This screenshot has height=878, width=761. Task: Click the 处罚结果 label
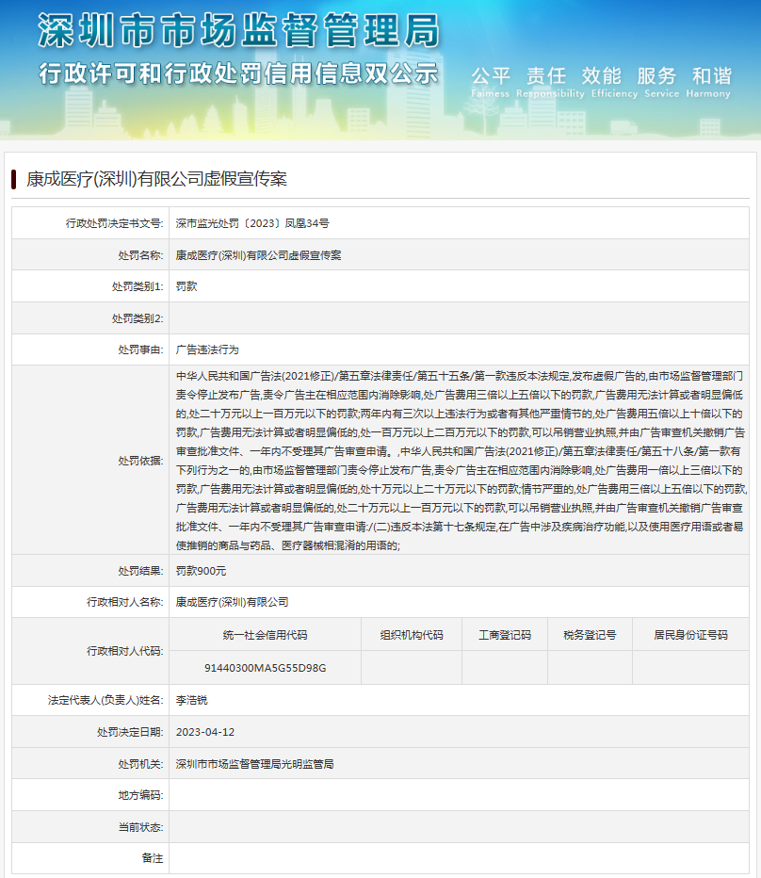pyautogui.click(x=140, y=571)
